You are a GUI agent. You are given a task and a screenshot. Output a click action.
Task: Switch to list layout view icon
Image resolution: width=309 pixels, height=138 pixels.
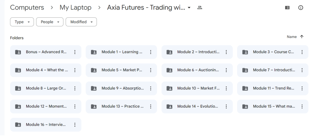click(287, 7)
